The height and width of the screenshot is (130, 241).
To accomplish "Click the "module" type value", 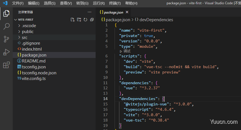I will [146, 47].
